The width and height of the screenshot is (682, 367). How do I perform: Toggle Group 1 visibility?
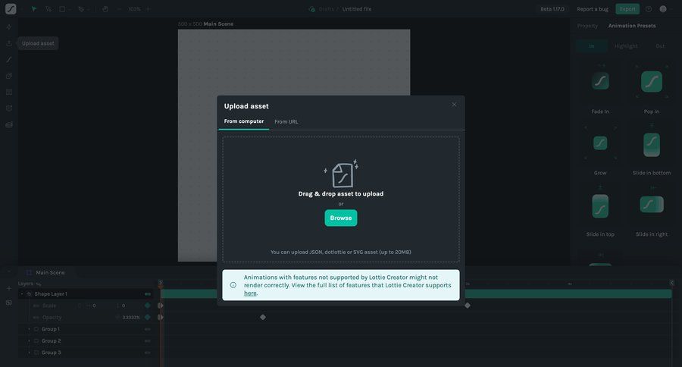[x=148, y=329]
